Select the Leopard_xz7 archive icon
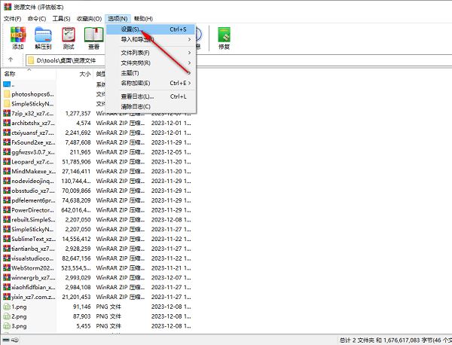 pos(7,162)
